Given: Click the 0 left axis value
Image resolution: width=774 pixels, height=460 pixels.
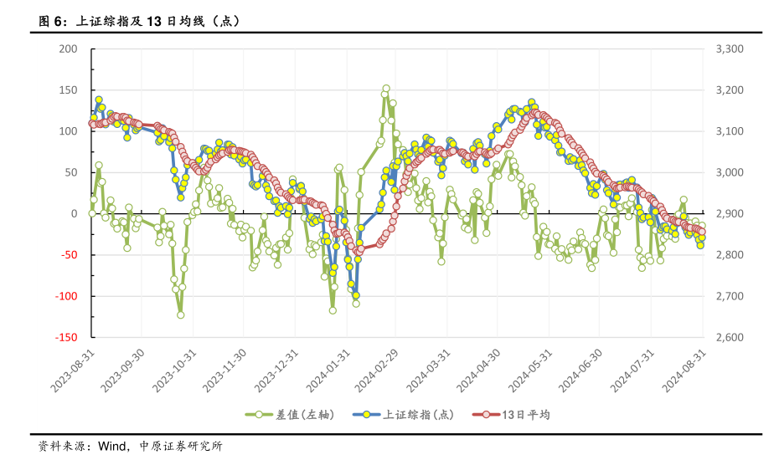Looking at the screenshot, I should pyautogui.click(x=73, y=214).
